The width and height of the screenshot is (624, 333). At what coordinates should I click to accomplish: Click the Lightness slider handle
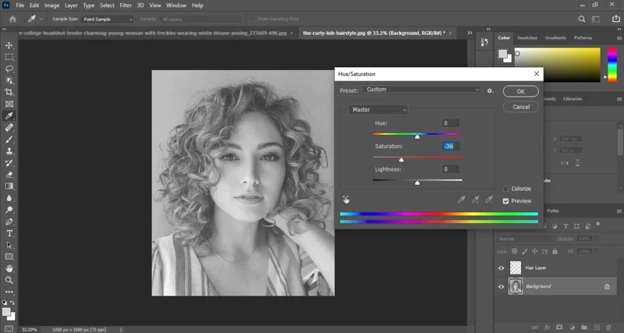point(417,182)
